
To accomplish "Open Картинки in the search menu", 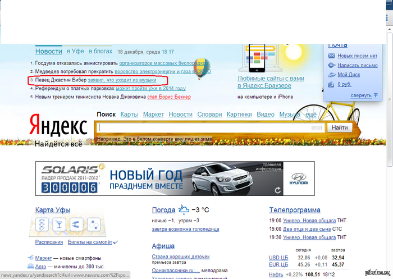I will tap(239, 115).
